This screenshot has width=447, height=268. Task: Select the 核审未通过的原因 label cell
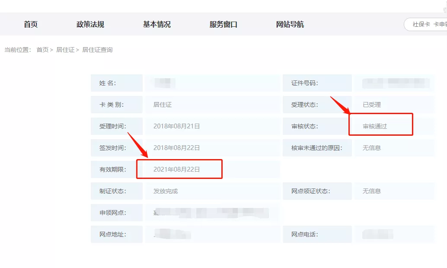point(317,148)
